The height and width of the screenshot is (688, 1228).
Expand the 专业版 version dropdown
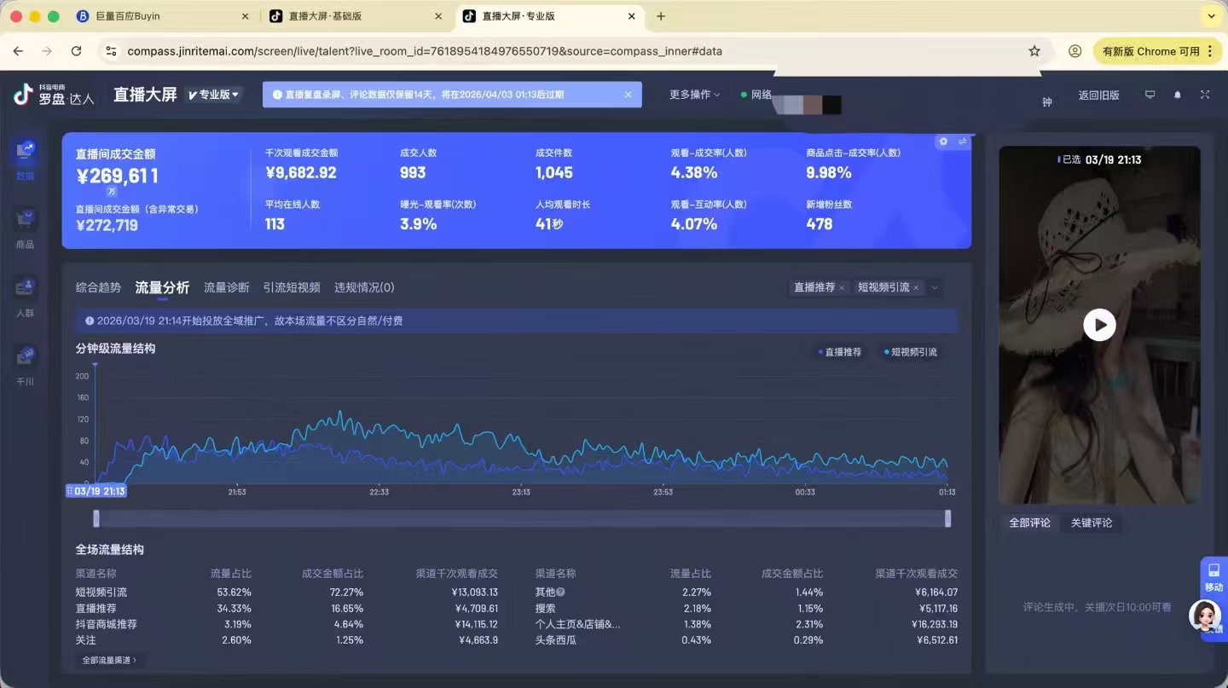(x=214, y=95)
